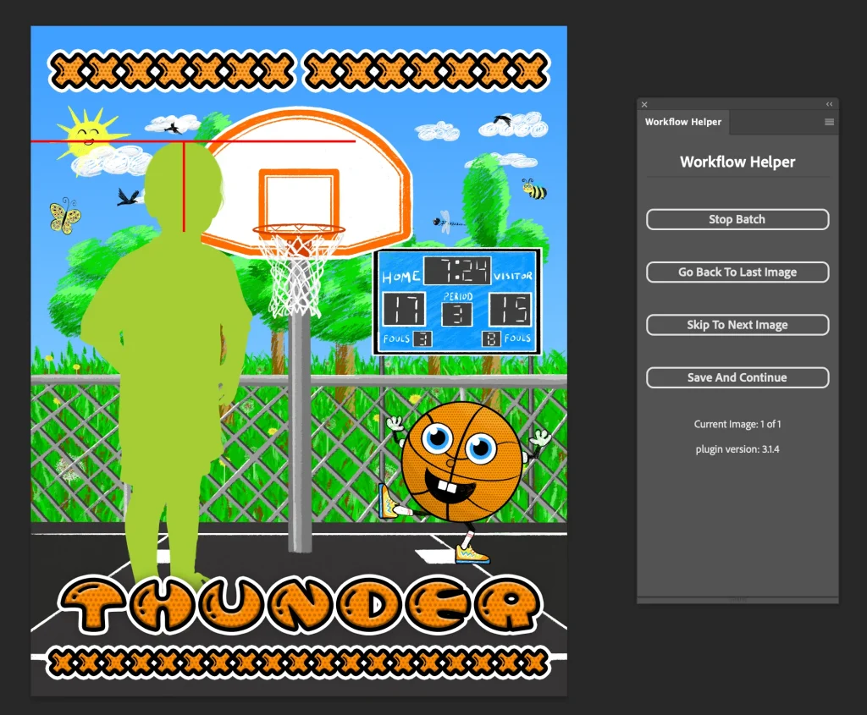Select the Workflow Helper tab
The image size is (867, 715).
(x=682, y=122)
